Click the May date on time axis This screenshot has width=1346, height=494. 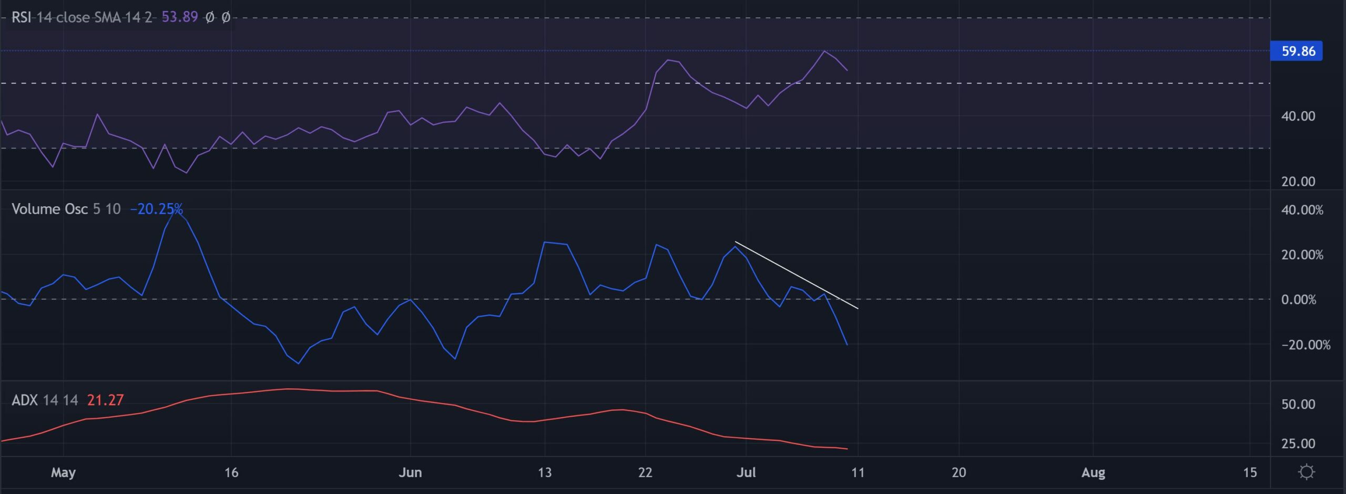click(x=63, y=472)
